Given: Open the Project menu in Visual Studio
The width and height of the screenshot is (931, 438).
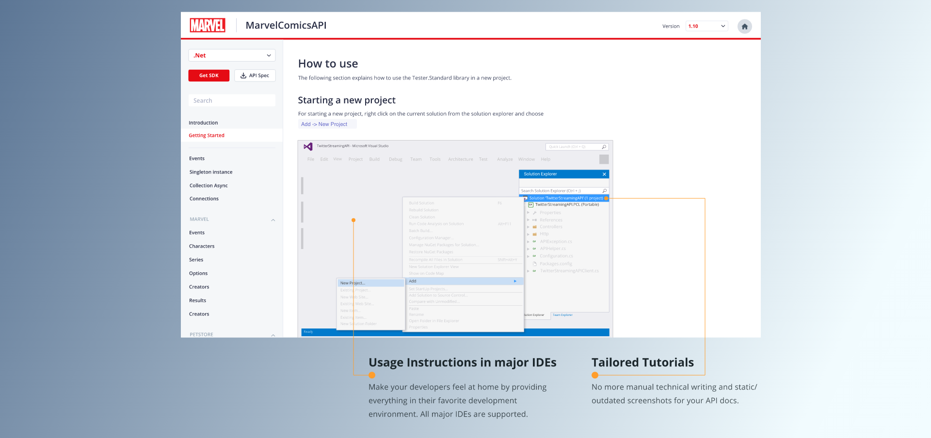Looking at the screenshot, I should (x=355, y=159).
